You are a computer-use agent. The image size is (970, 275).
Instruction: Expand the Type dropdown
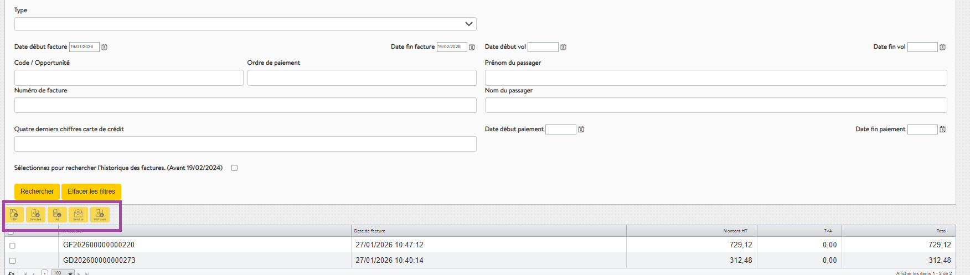[x=468, y=24]
